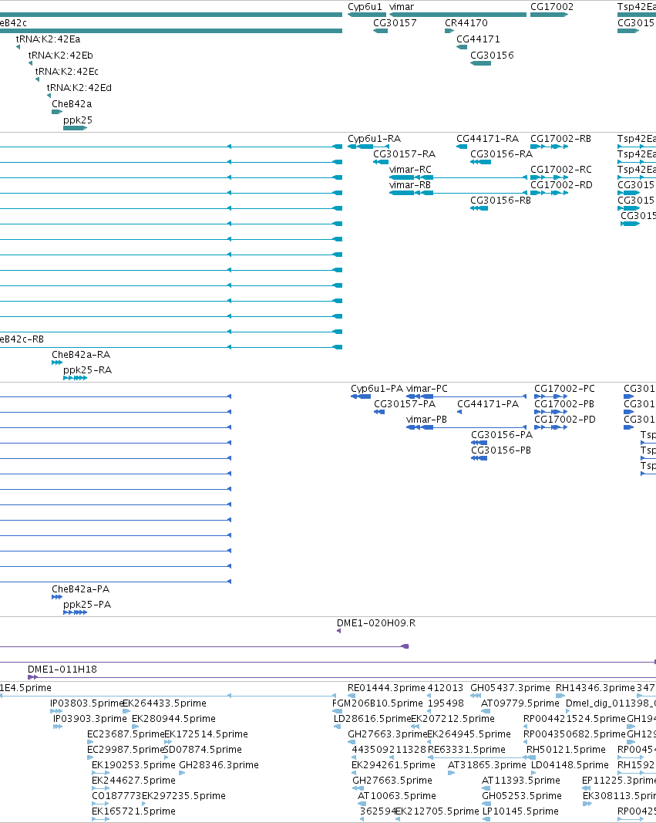
Task: Select the vimar gene label
Action: coord(402,7)
